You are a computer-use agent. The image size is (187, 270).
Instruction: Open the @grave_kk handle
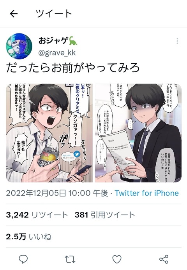point(57,52)
